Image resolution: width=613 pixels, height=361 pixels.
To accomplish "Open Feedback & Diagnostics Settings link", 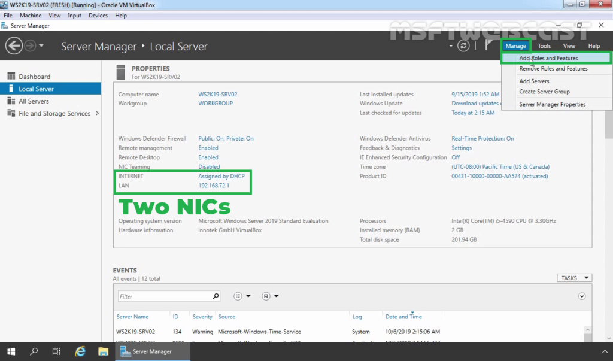I will click(462, 148).
